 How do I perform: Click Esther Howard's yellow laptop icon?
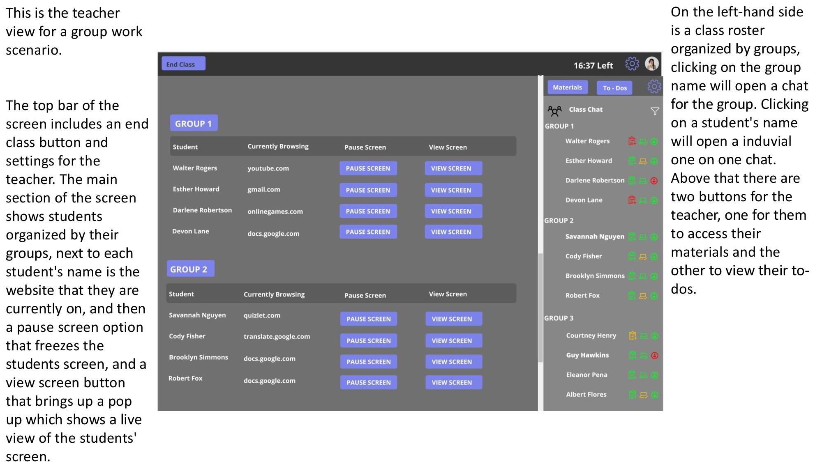(x=643, y=161)
